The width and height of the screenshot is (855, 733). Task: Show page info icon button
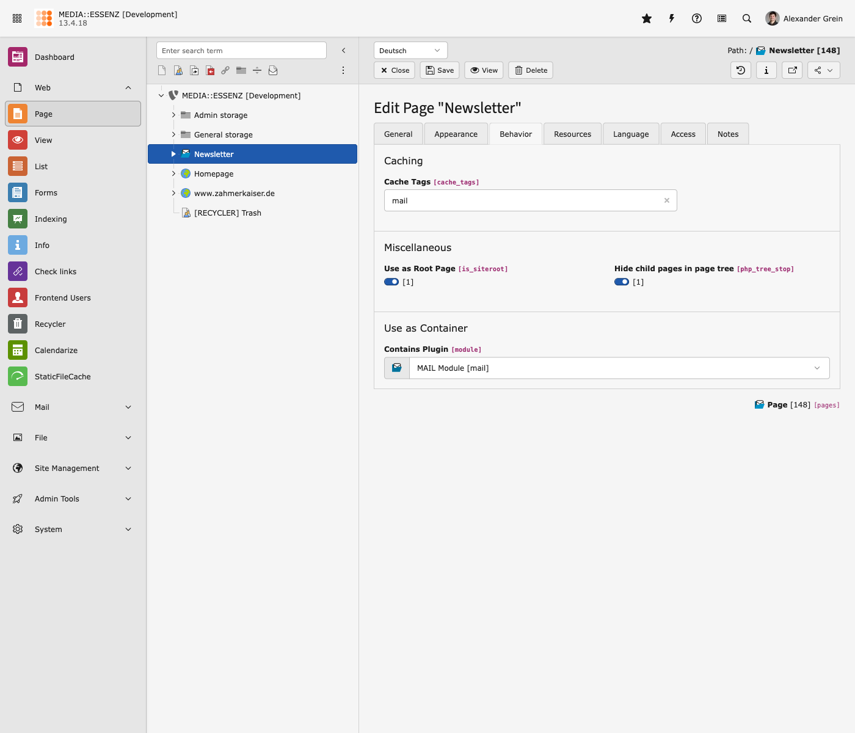coord(766,70)
